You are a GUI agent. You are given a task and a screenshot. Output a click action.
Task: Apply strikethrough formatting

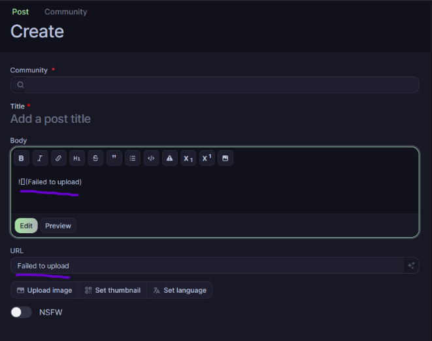[95, 158]
